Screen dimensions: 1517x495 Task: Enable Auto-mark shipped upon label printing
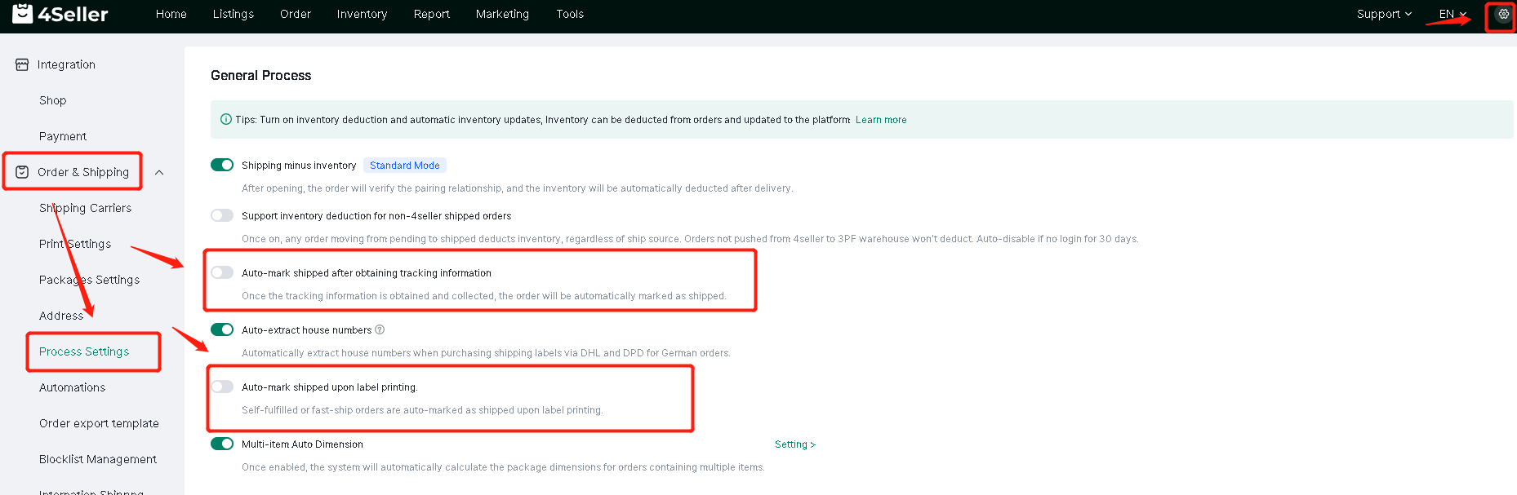222,387
